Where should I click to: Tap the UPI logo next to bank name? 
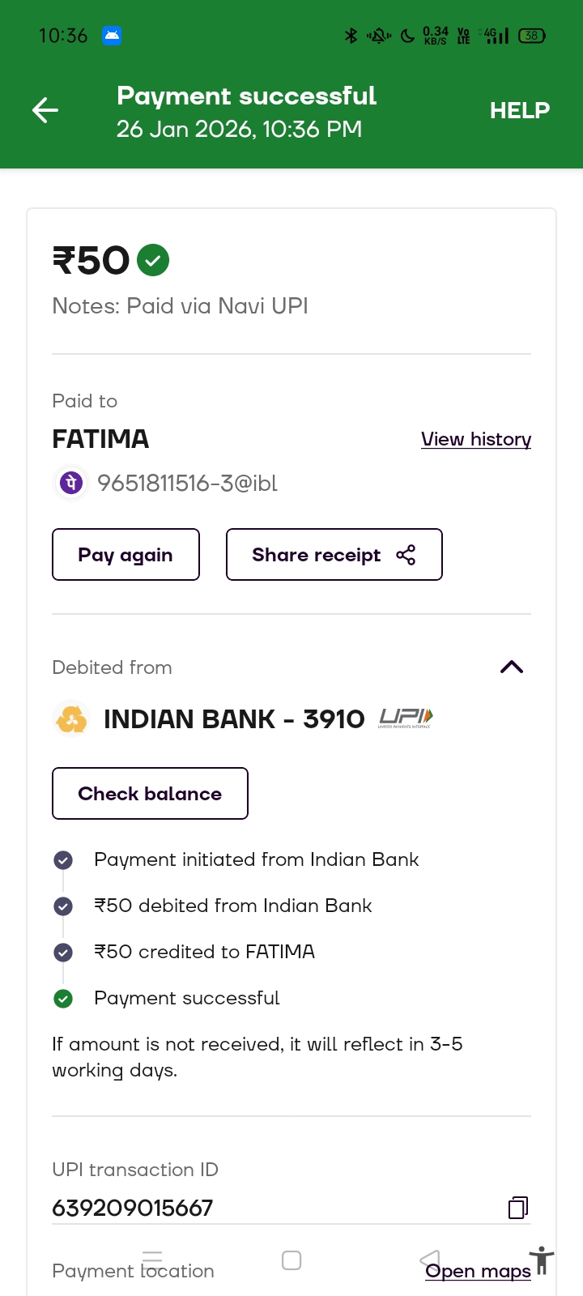tap(406, 718)
